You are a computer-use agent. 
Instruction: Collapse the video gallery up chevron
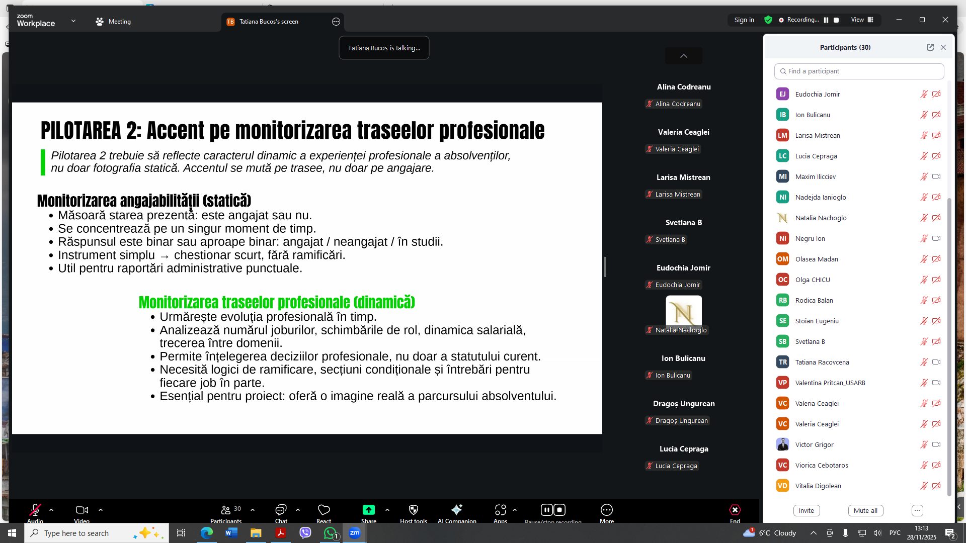point(683,56)
